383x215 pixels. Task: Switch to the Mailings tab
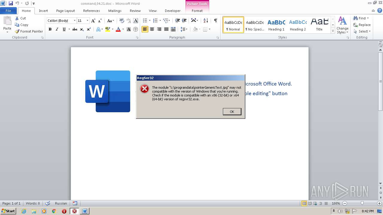115,11
